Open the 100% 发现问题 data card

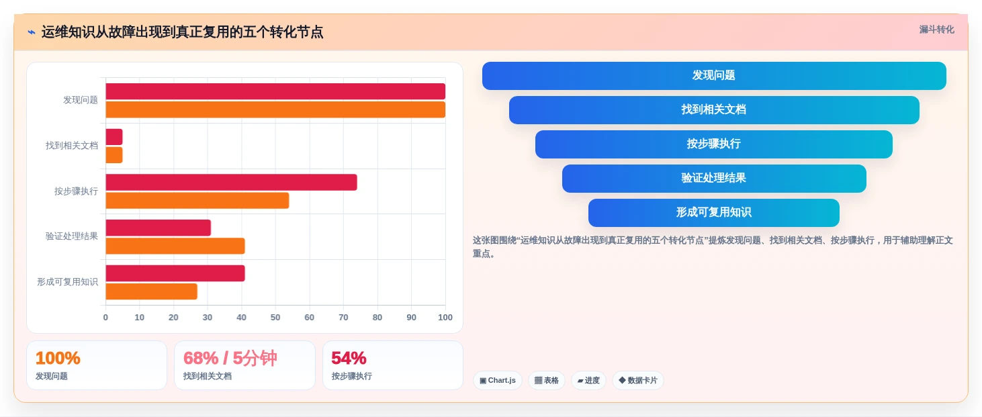[x=97, y=365]
